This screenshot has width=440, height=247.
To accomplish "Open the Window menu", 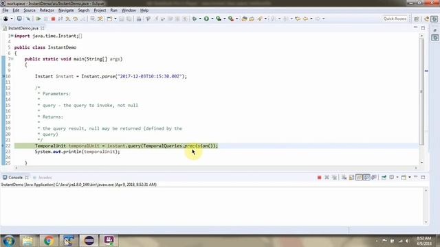I will point(129,10).
